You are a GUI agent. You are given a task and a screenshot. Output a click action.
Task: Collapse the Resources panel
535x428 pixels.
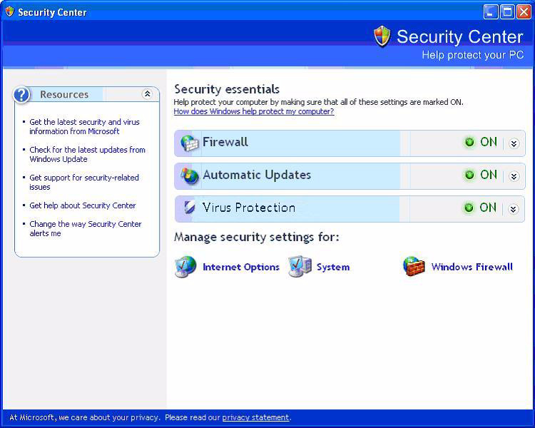147,94
